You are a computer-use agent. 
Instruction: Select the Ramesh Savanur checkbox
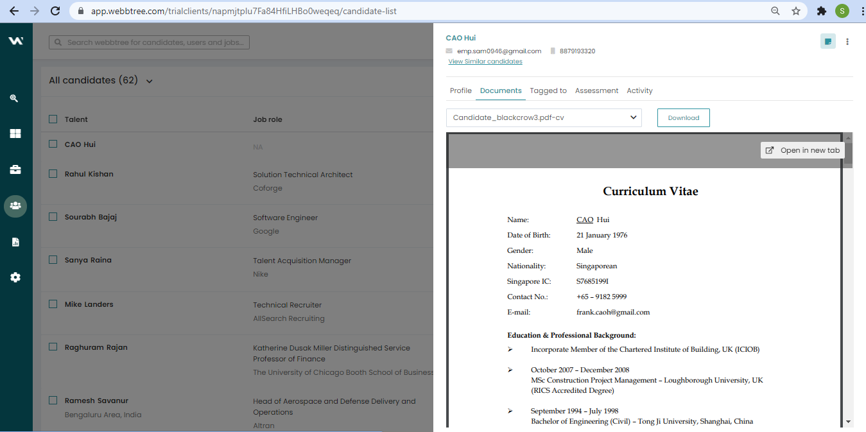pyautogui.click(x=53, y=400)
